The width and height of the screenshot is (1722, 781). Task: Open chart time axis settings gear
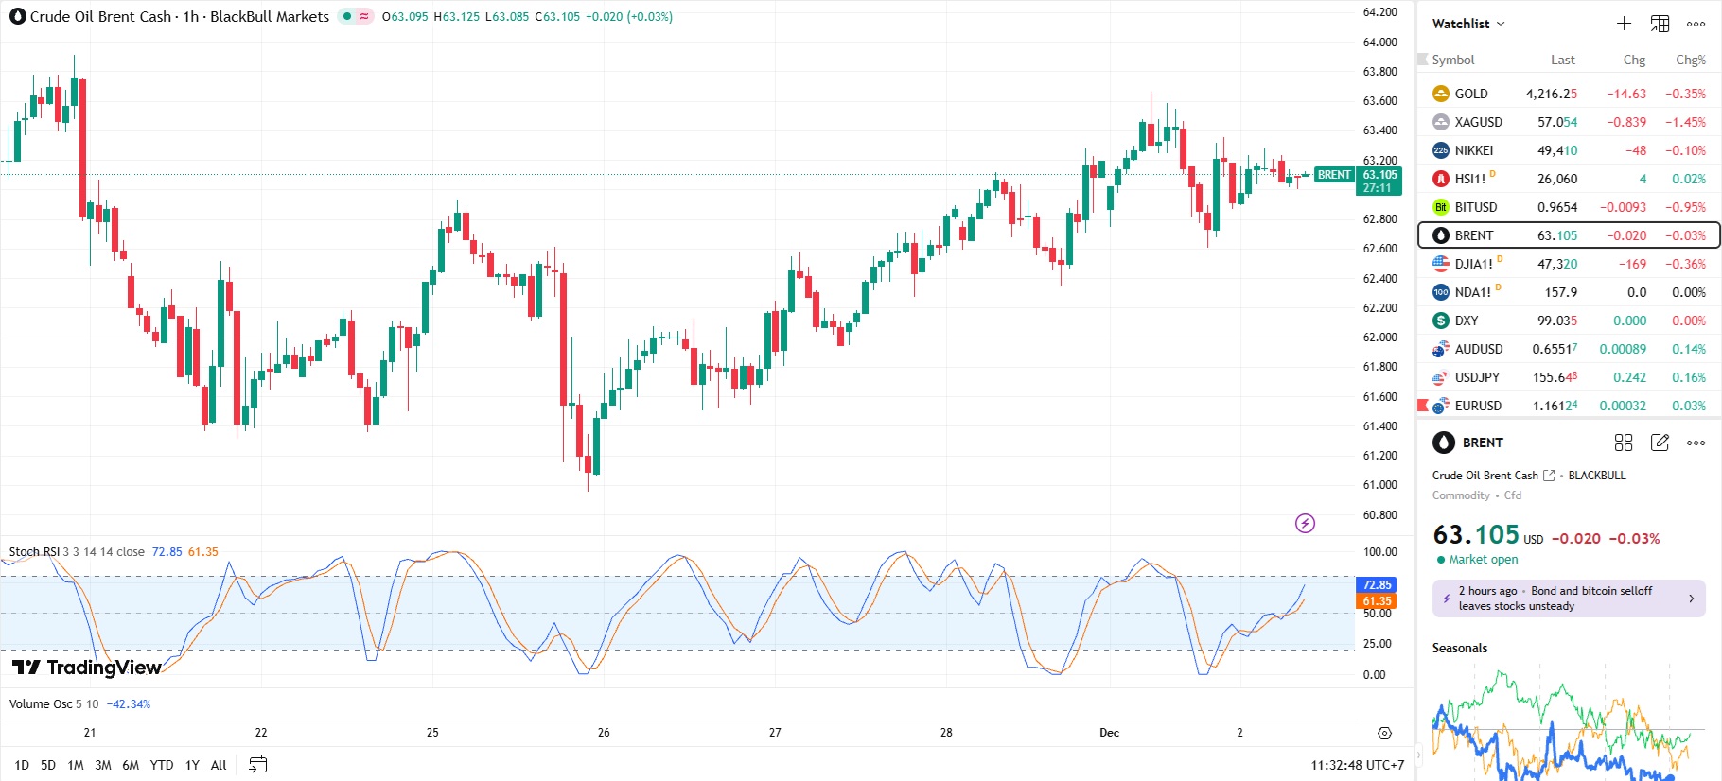(1384, 733)
